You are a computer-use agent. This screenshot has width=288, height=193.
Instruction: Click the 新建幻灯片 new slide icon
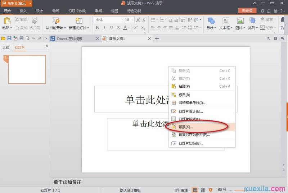point(78,21)
